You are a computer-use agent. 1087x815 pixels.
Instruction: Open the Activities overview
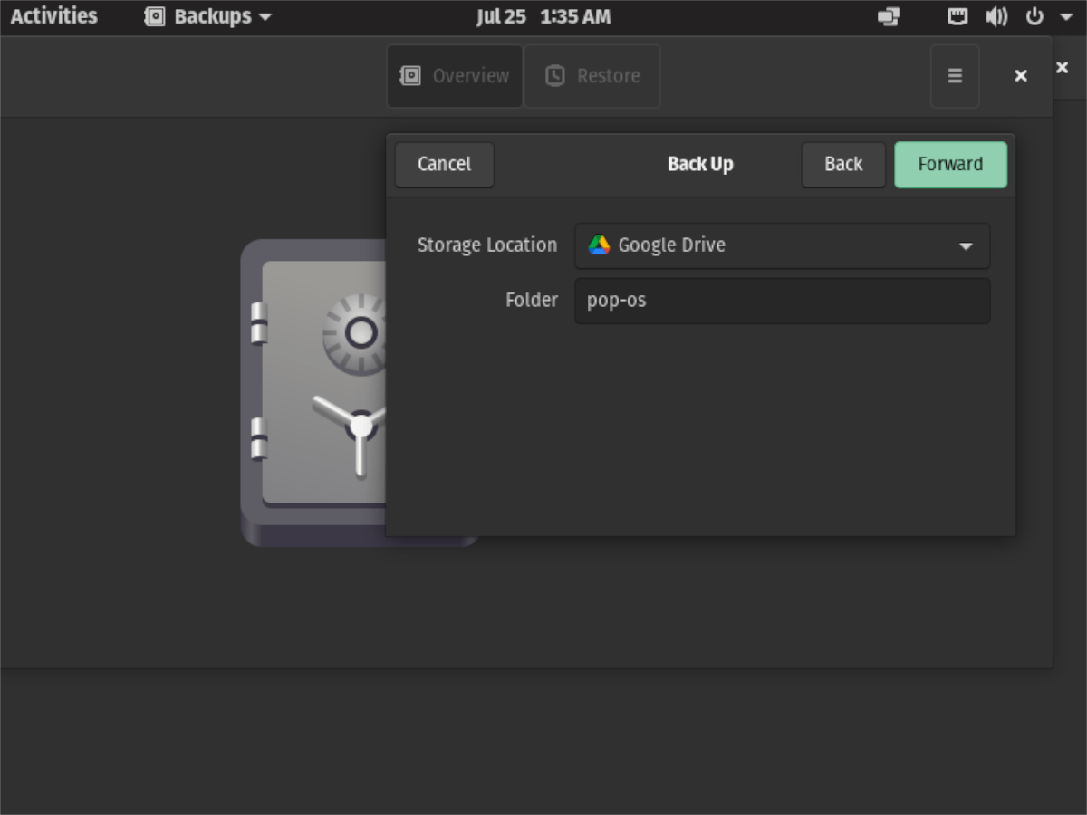[x=54, y=16]
